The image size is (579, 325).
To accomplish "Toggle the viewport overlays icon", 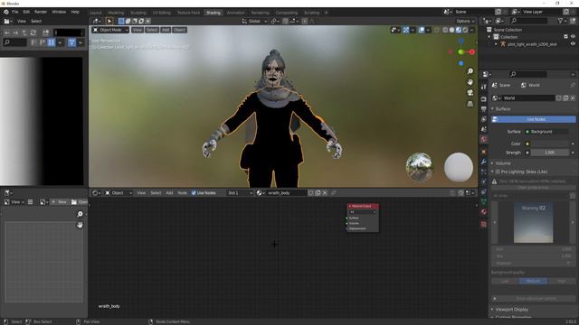I will pyautogui.click(x=422, y=30).
